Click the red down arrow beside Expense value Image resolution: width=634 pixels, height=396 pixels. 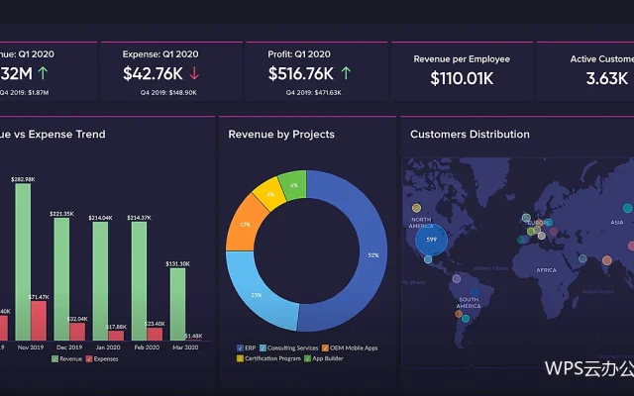[194, 73]
